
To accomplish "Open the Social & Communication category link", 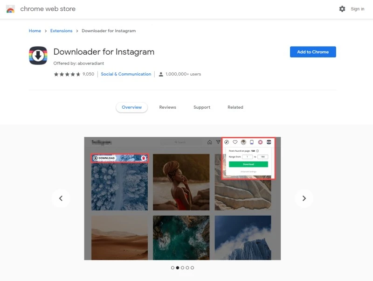I will coord(126,74).
